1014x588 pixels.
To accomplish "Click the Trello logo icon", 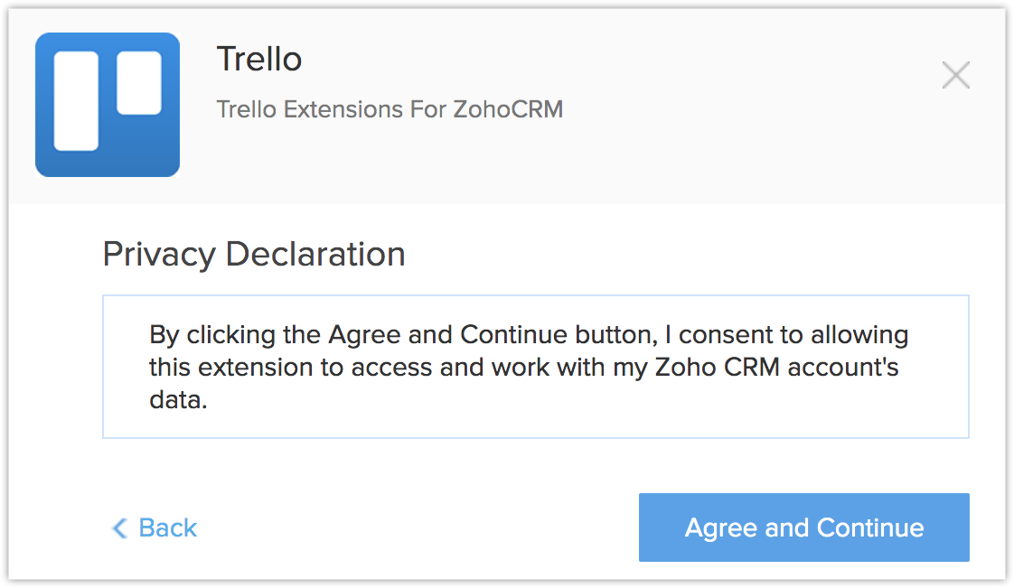I will (107, 104).
